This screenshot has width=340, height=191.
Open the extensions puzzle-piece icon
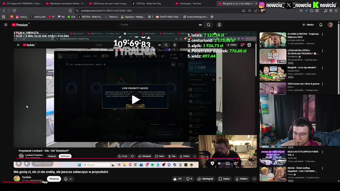(312, 11)
